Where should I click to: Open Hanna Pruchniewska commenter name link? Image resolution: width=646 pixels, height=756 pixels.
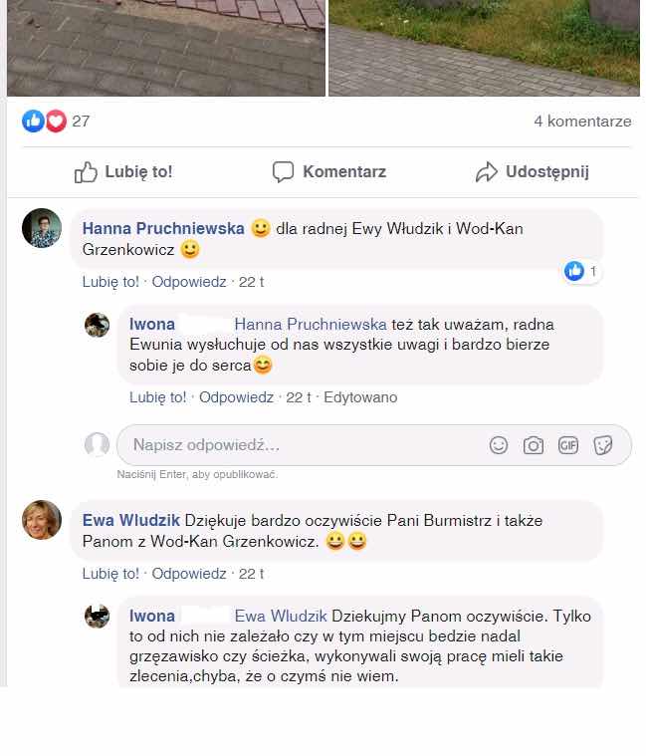click(163, 228)
